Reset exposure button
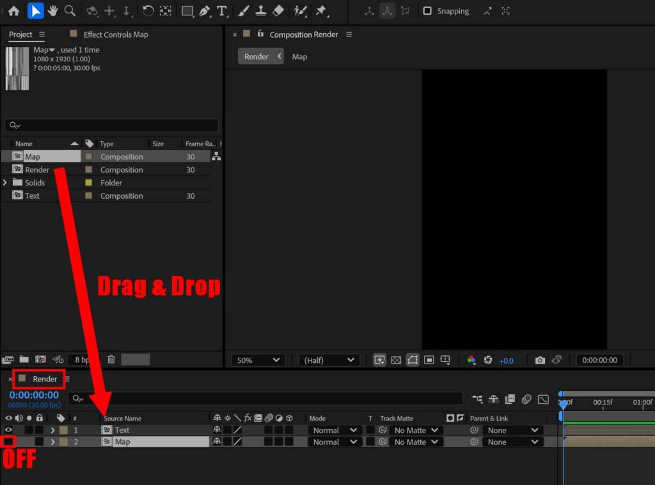This screenshot has height=485, width=655. click(488, 360)
